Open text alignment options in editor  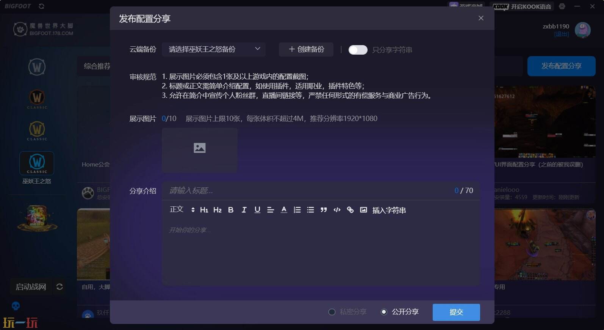coord(271,210)
